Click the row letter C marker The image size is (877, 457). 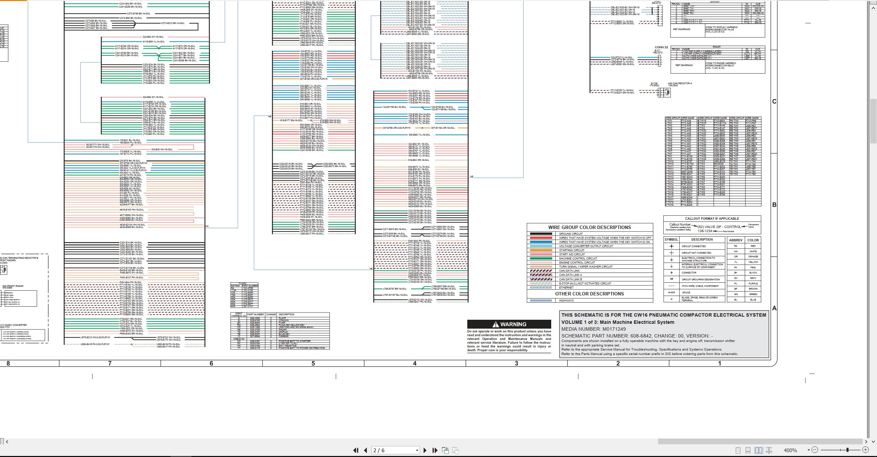click(774, 101)
